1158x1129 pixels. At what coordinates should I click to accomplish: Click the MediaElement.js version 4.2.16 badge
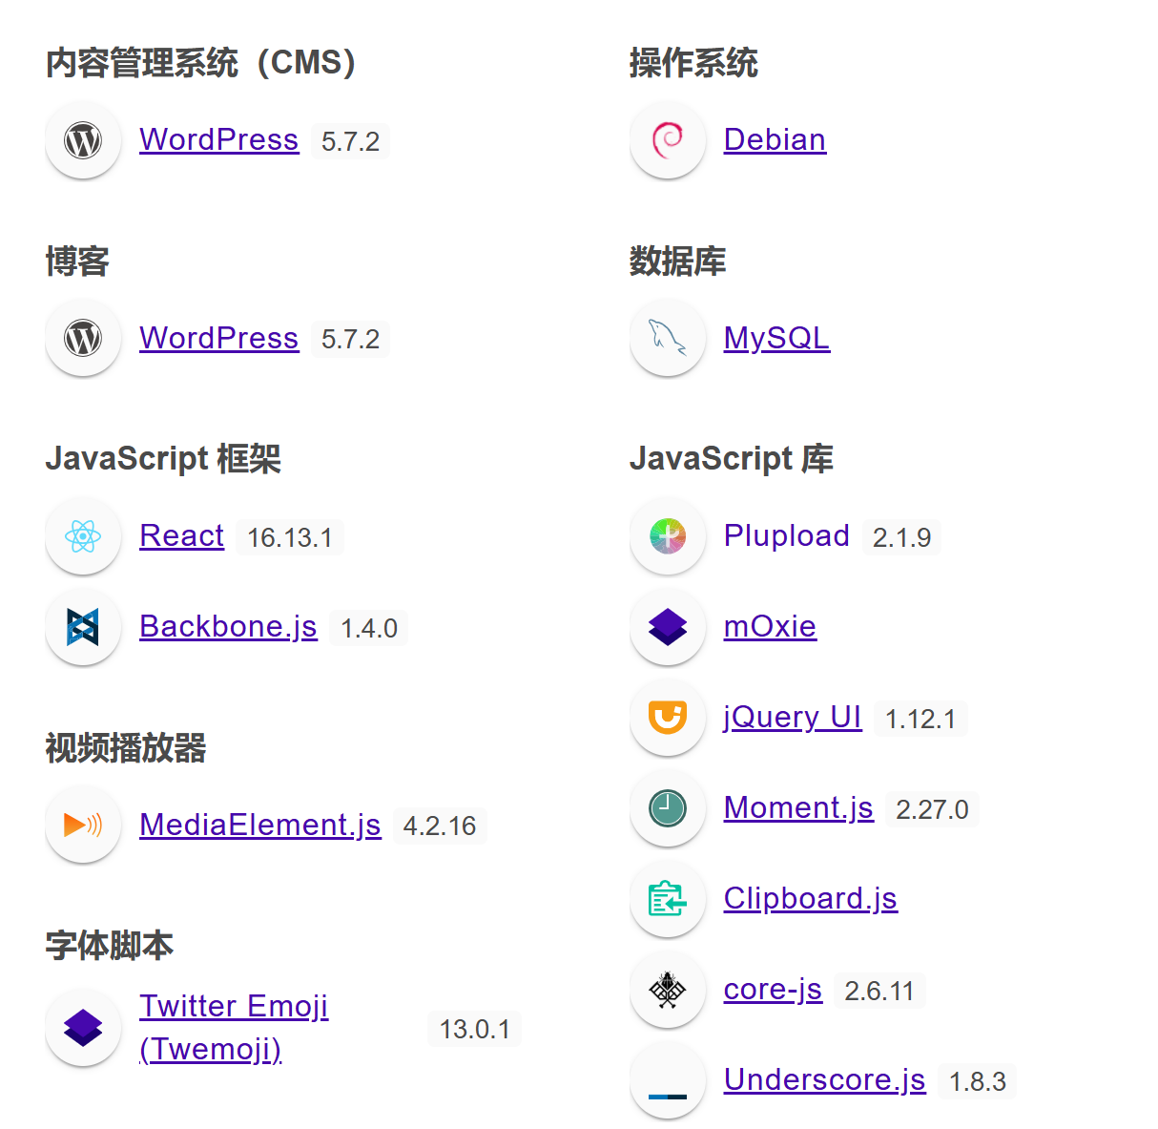[440, 826]
